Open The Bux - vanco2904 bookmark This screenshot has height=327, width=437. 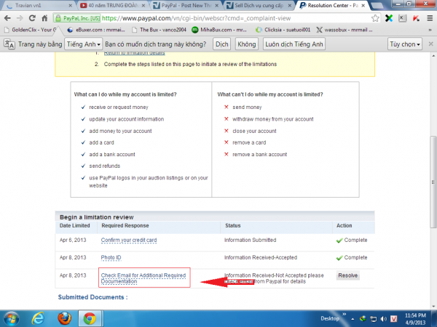click(x=159, y=30)
